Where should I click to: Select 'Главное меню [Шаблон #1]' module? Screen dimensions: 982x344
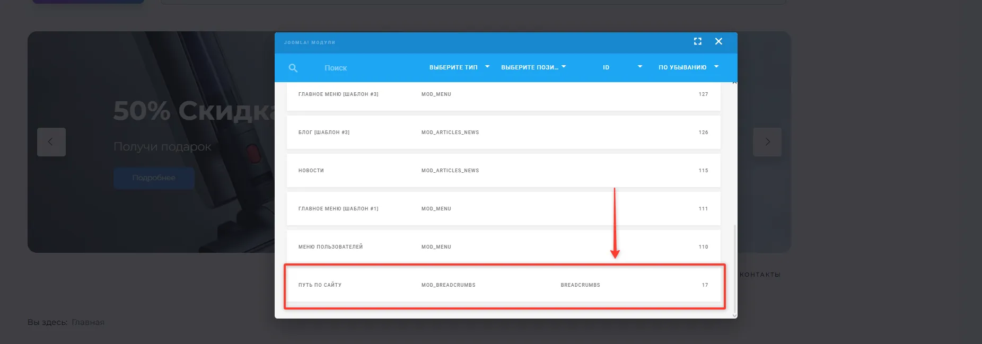[503, 209]
